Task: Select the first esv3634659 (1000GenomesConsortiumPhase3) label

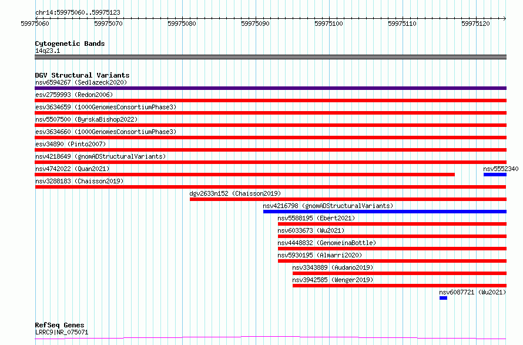Action: pos(106,107)
